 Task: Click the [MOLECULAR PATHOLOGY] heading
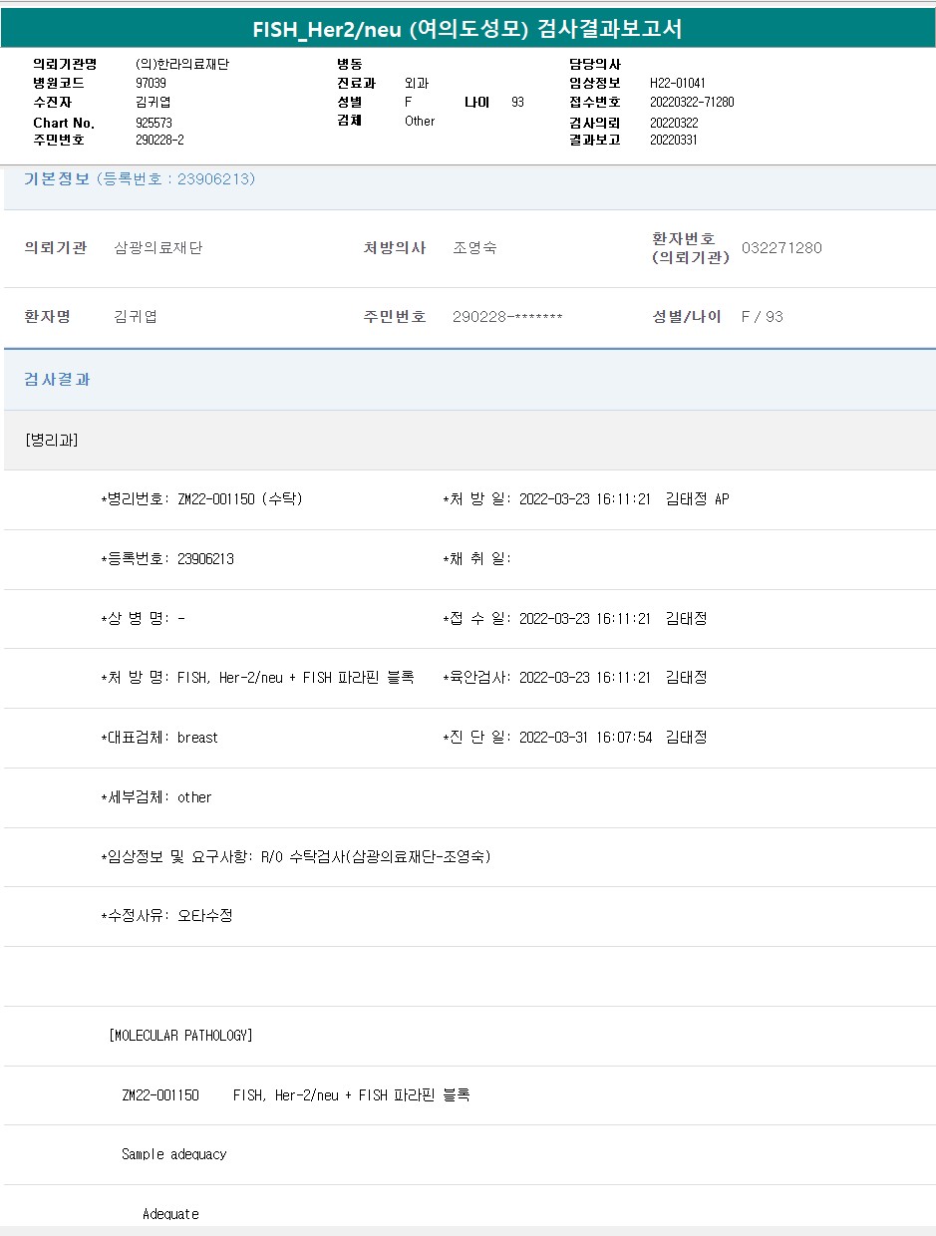point(180,1036)
